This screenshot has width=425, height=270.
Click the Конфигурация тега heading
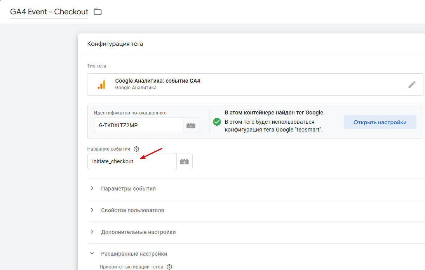[x=115, y=44]
